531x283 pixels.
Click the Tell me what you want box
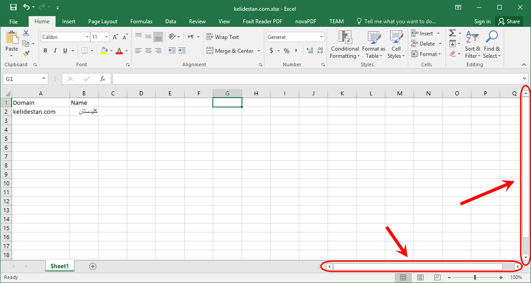click(x=396, y=21)
